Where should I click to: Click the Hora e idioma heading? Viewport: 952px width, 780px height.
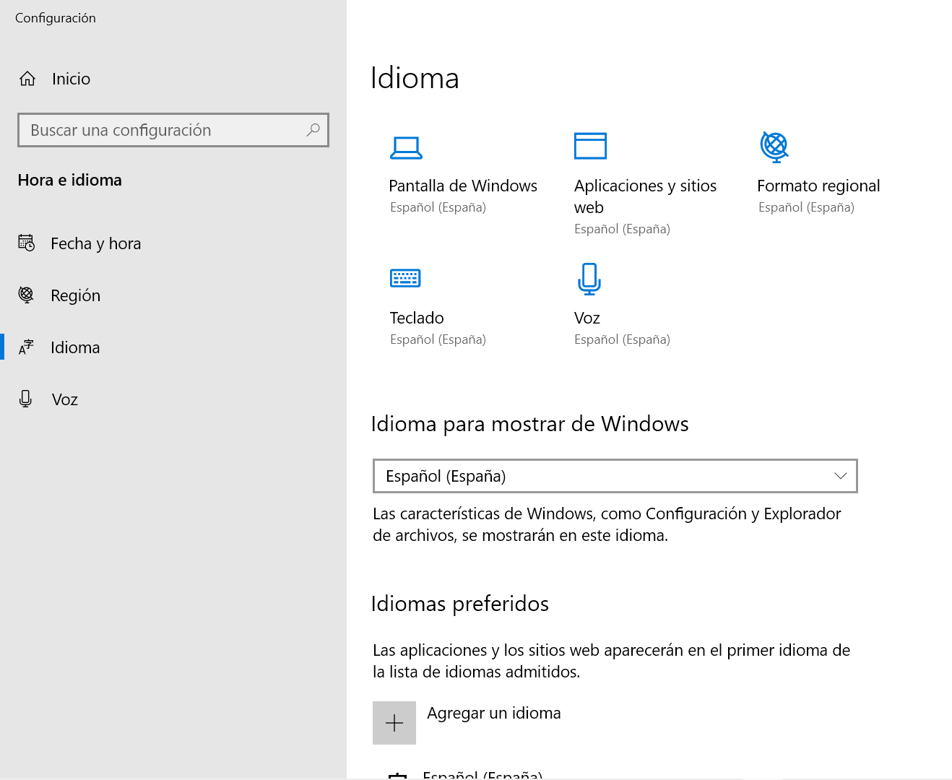click(69, 180)
